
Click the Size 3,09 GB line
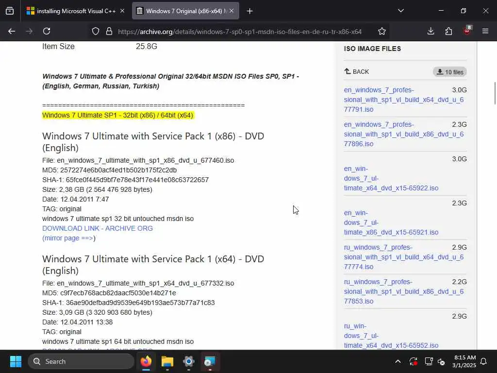point(97,312)
